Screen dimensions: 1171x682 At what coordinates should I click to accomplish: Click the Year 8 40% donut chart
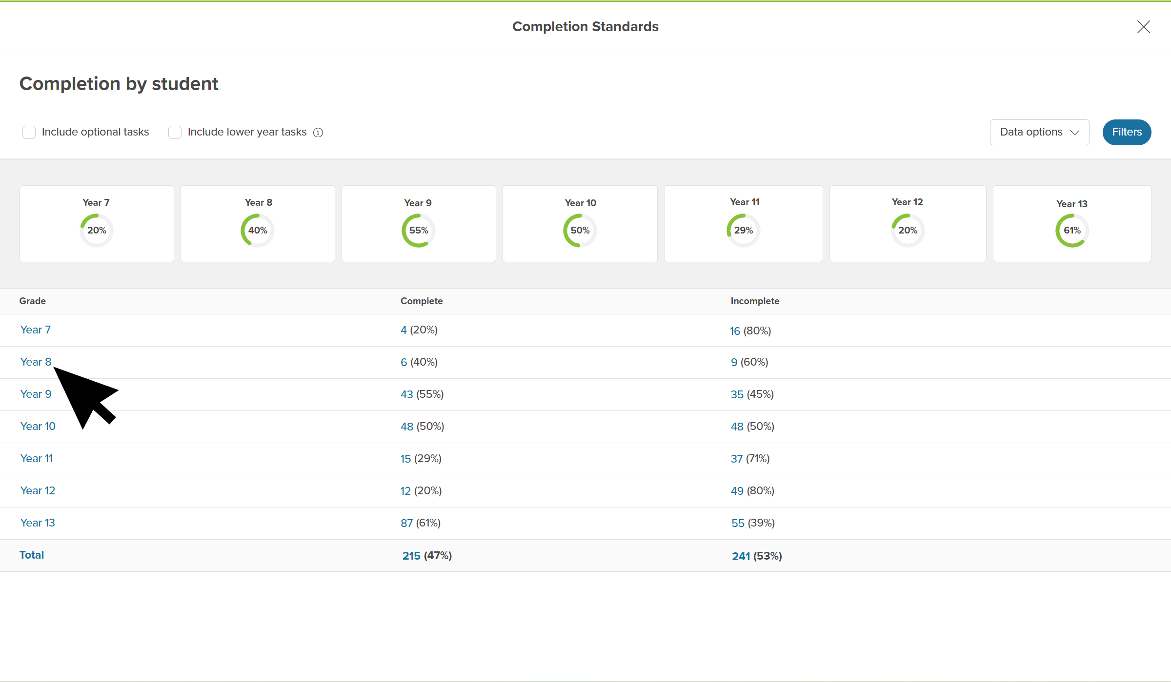pyautogui.click(x=257, y=231)
